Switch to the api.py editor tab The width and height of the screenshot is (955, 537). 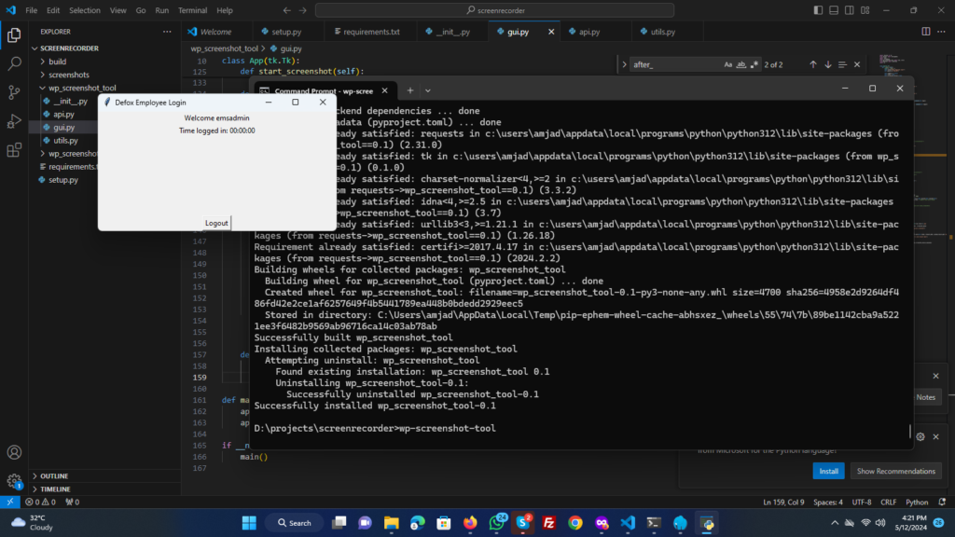[588, 32]
